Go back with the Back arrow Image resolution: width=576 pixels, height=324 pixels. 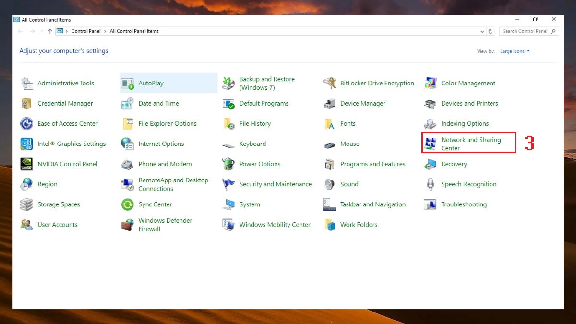20,31
